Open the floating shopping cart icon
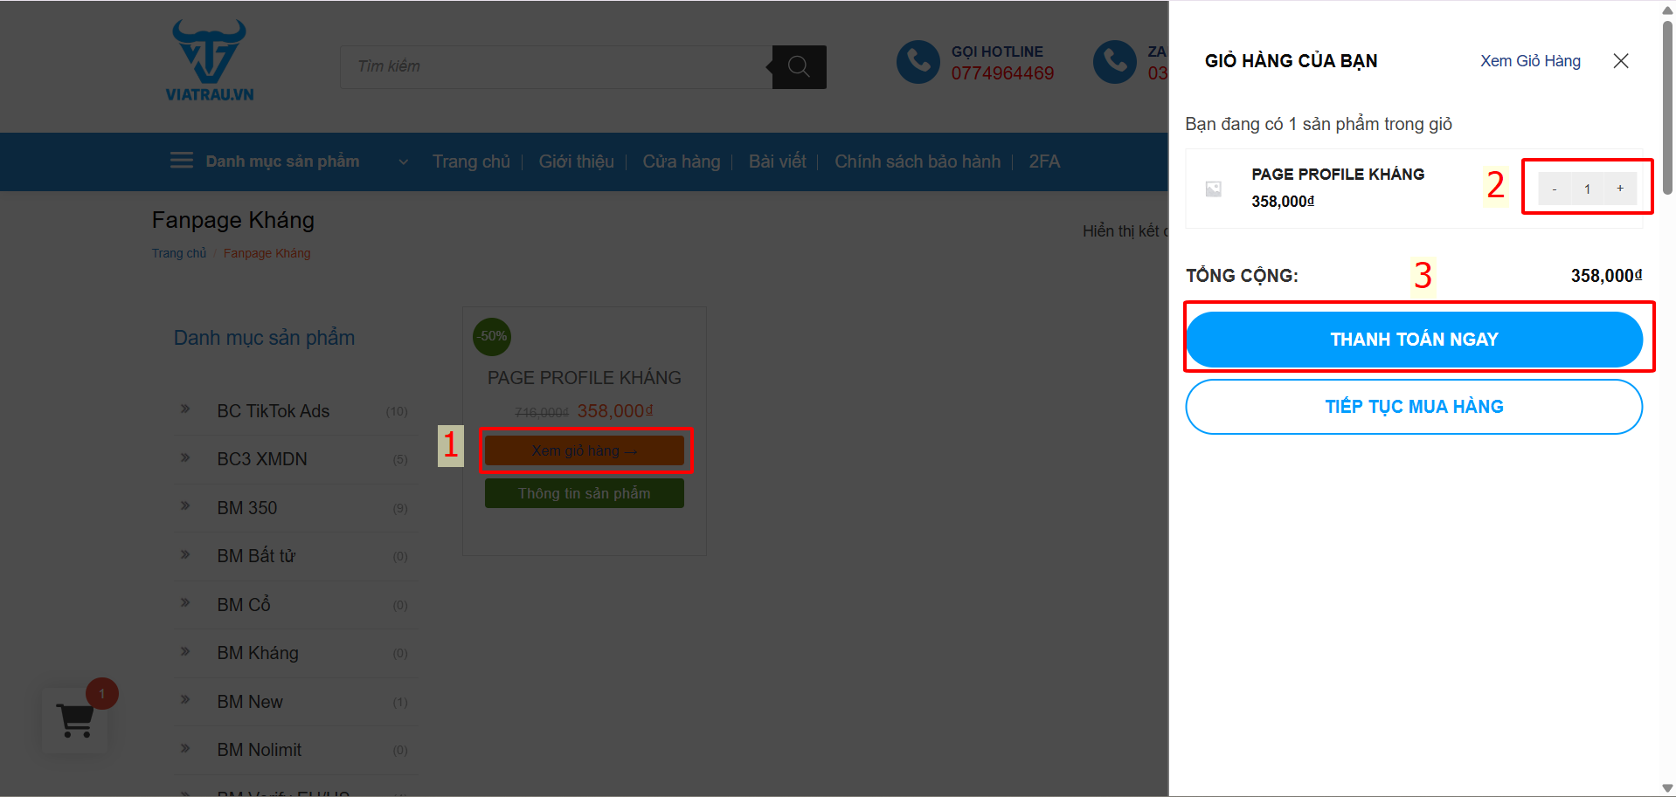This screenshot has height=797, width=1676. (x=75, y=720)
